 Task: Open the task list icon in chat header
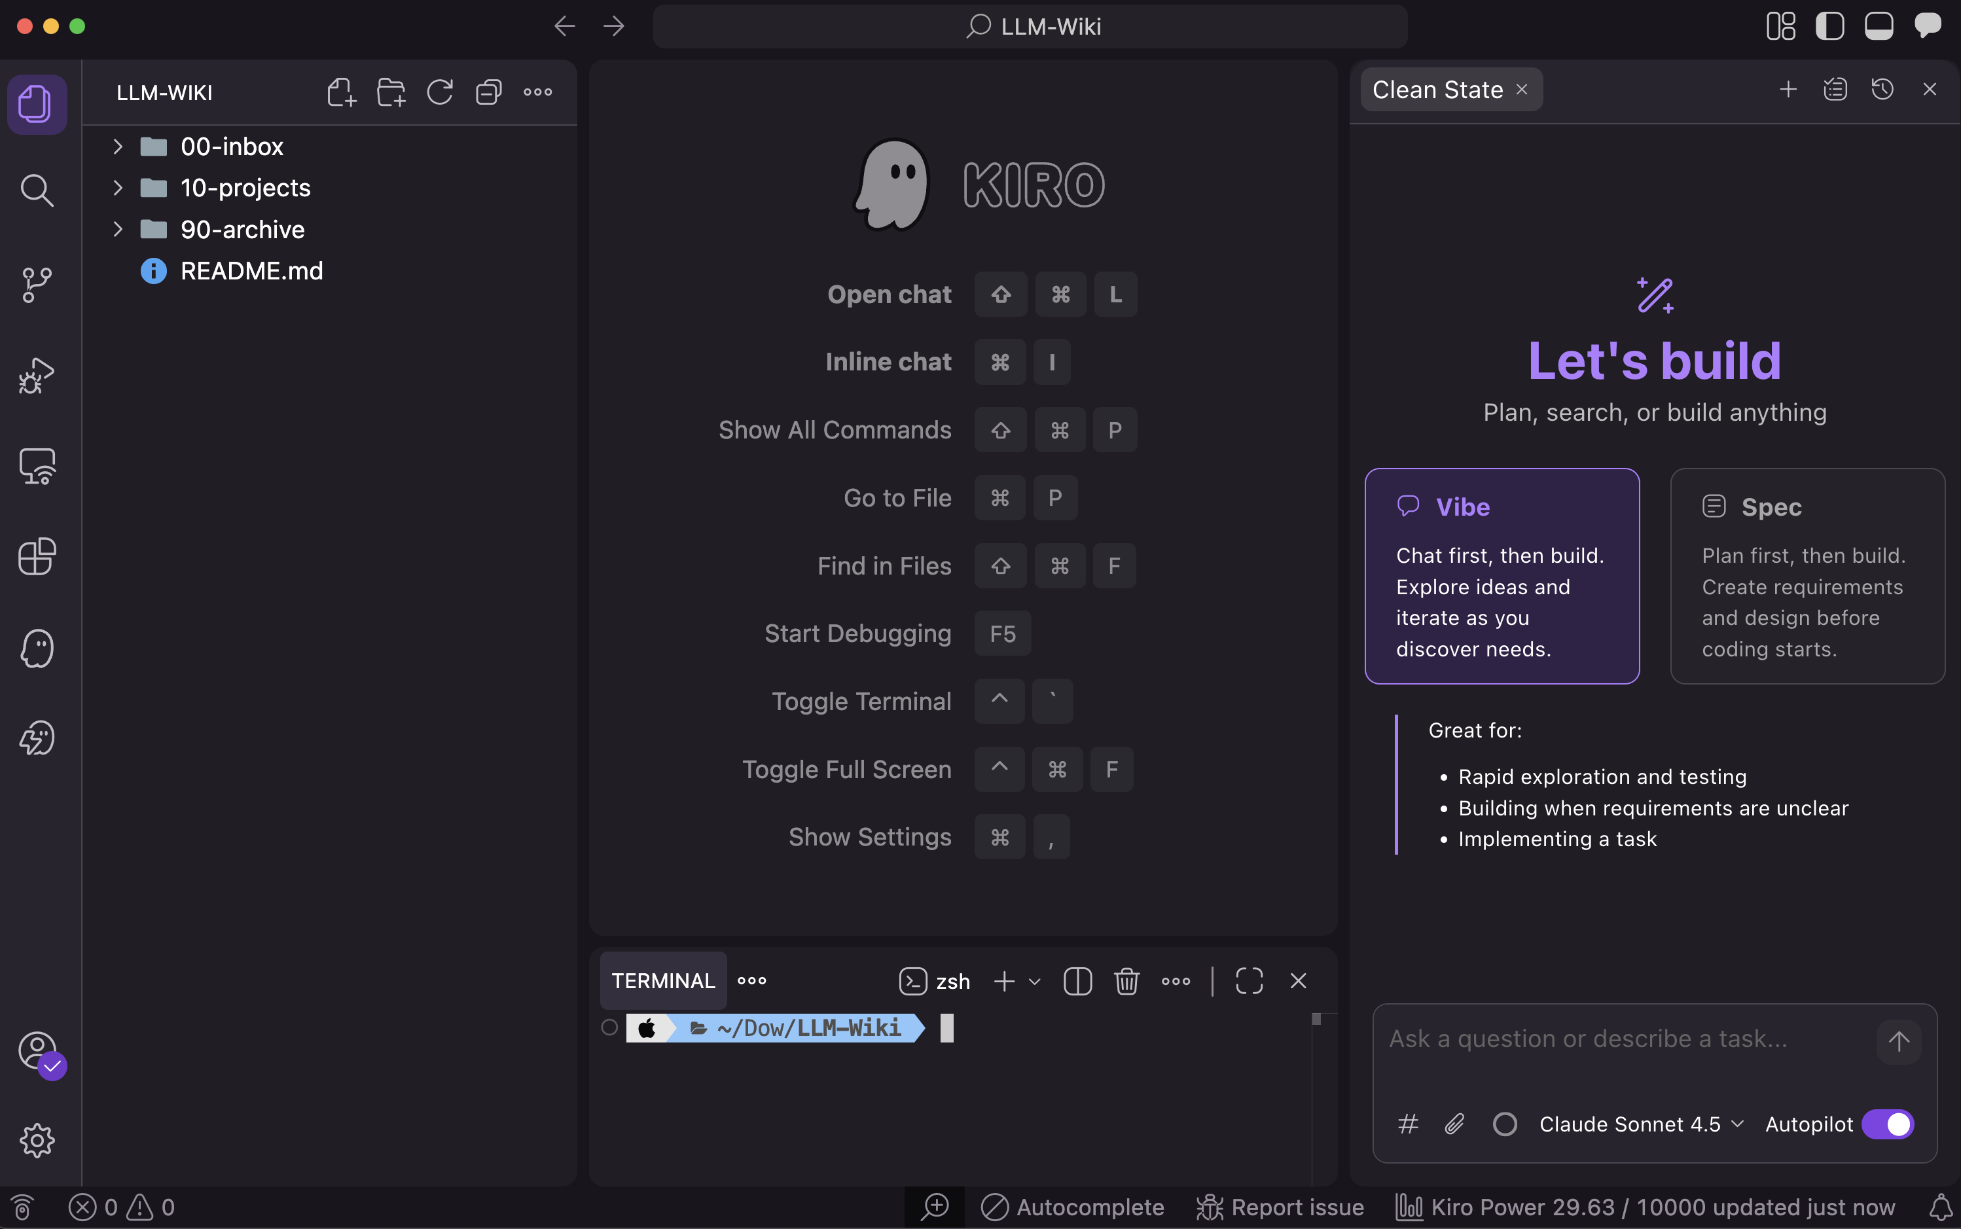[x=1835, y=90]
